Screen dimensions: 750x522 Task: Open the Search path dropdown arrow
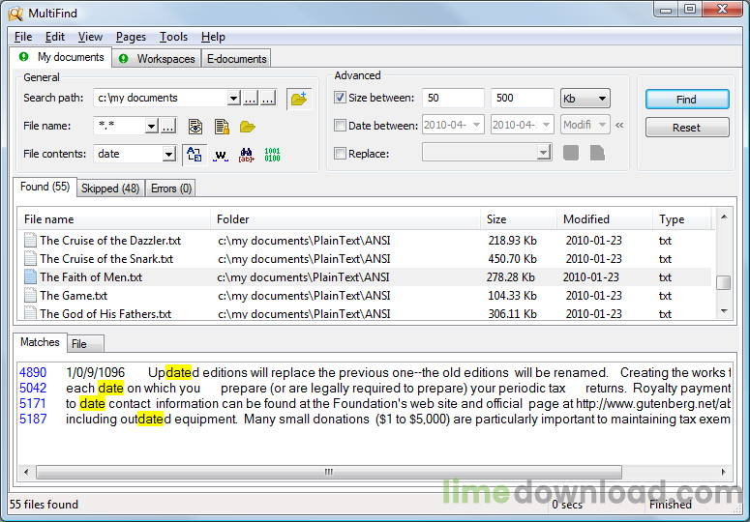(233, 98)
